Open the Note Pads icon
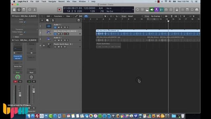 pyautogui.click(x=187, y=10)
